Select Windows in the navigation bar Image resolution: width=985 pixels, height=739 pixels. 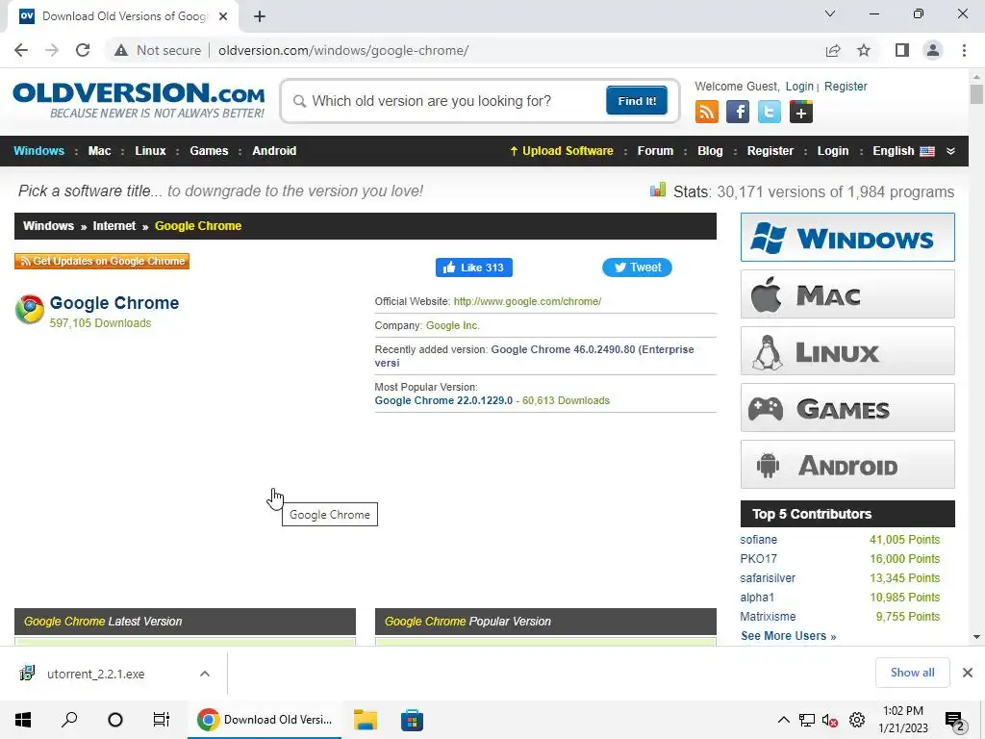pyautogui.click(x=38, y=151)
